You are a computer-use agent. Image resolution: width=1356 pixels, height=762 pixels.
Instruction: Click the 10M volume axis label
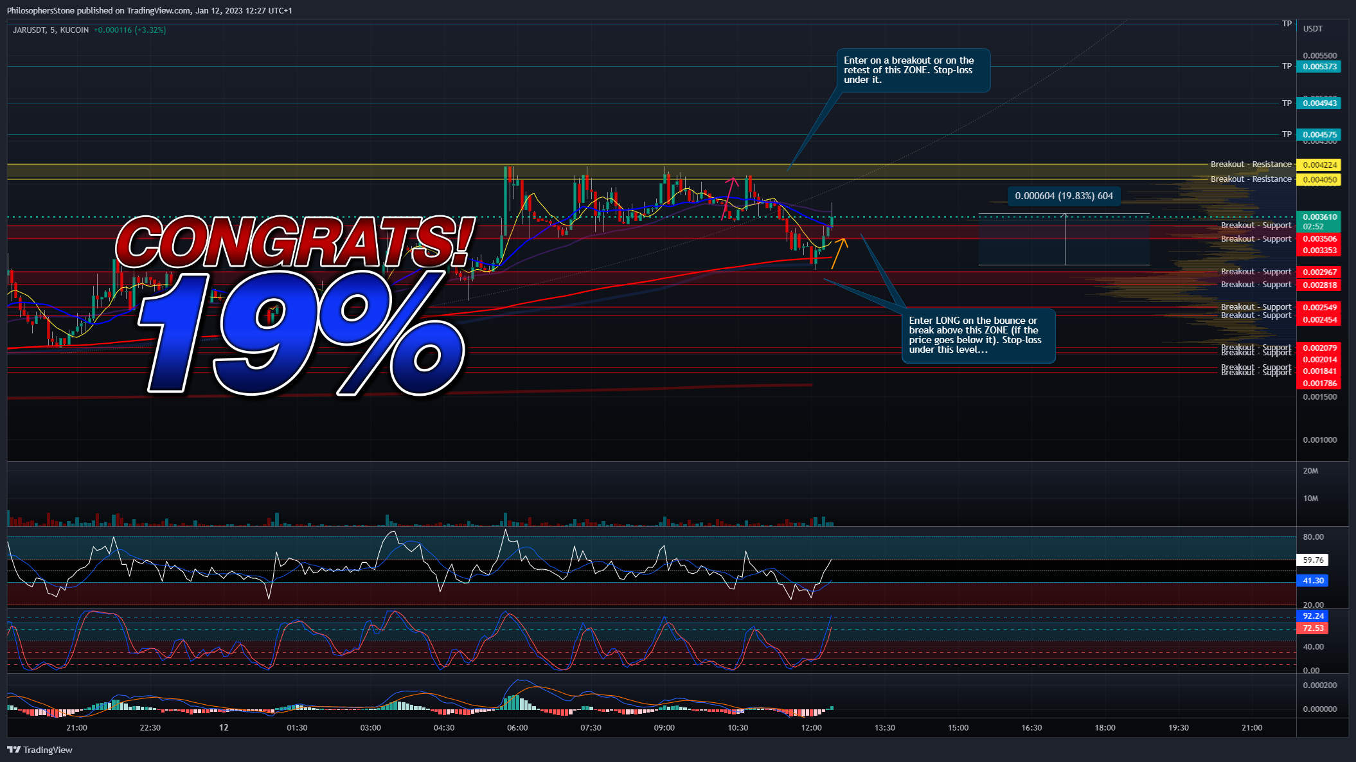(x=1310, y=499)
